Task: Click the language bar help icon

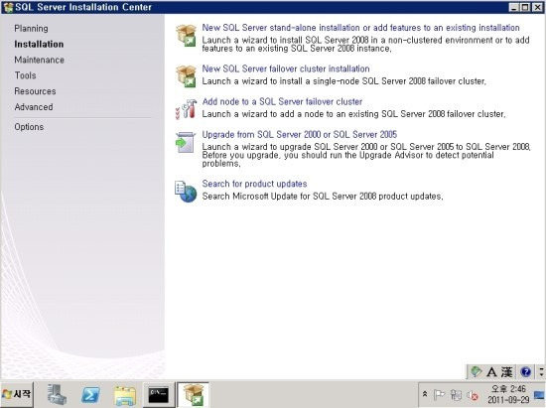Action: tap(525, 372)
